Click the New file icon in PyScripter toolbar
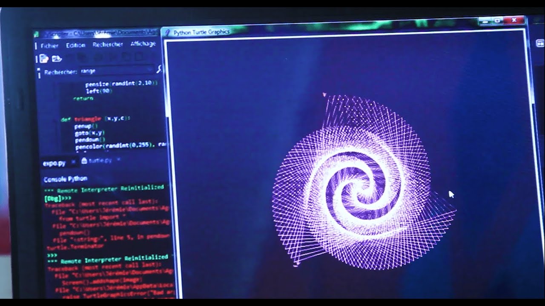This screenshot has width=545, height=306. click(x=44, y=59)
